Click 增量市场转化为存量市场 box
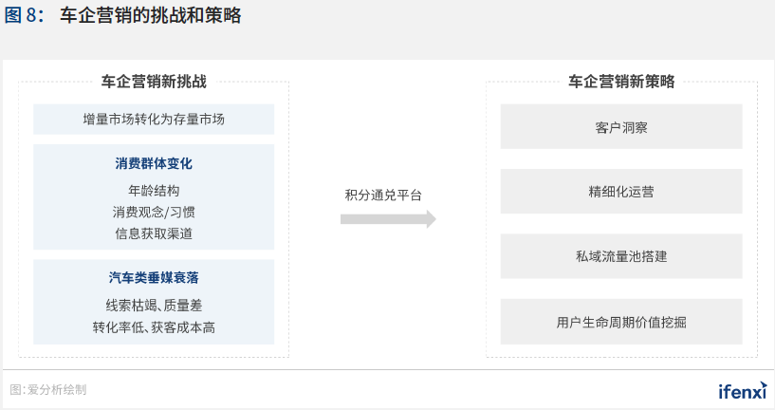 [154, 120]
